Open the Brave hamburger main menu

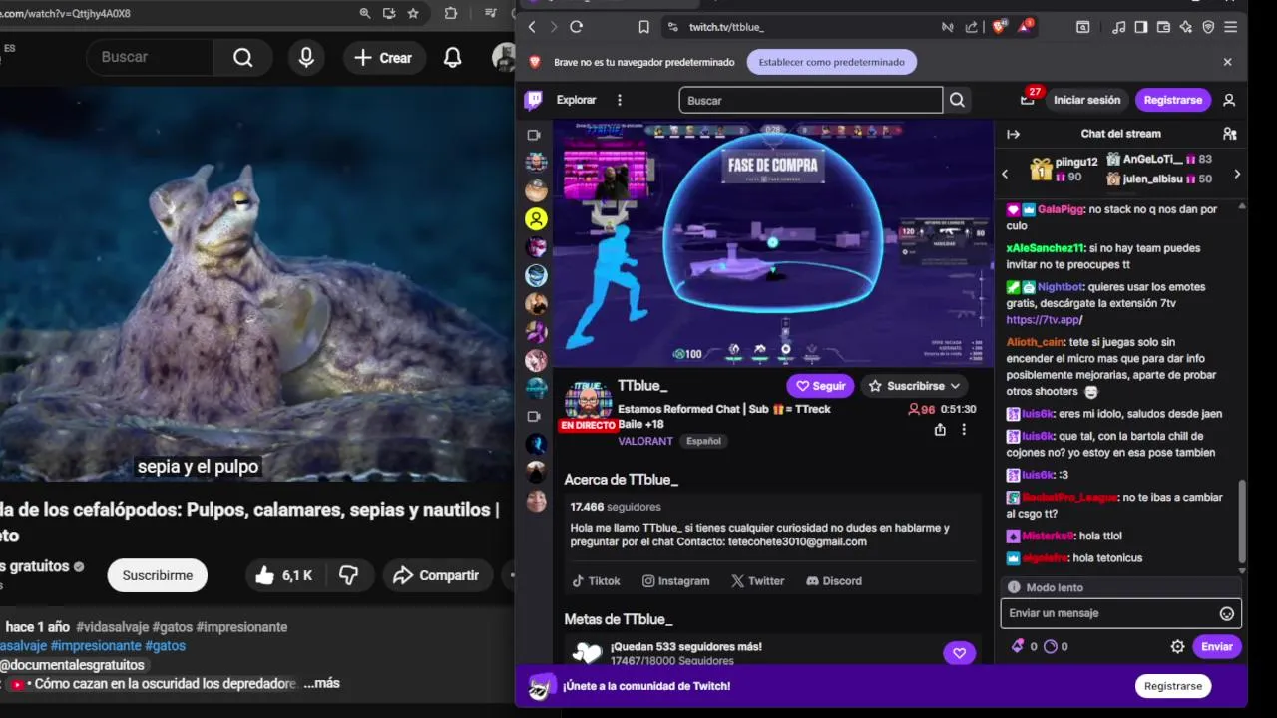pyautogui.click(x=1230, y=27)
